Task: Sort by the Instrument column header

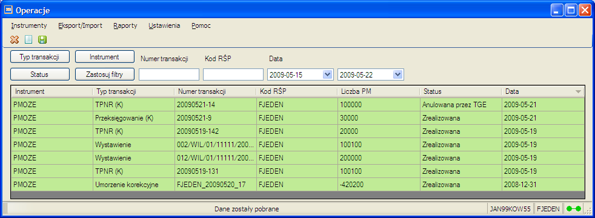Action: [52, 91]
